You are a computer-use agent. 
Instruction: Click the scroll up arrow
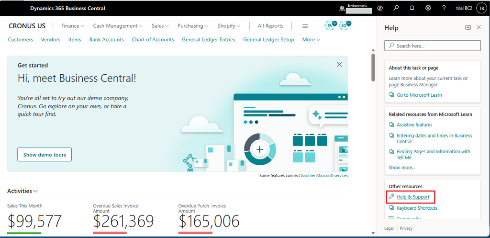pyautogui.click(x=373, y=50)
